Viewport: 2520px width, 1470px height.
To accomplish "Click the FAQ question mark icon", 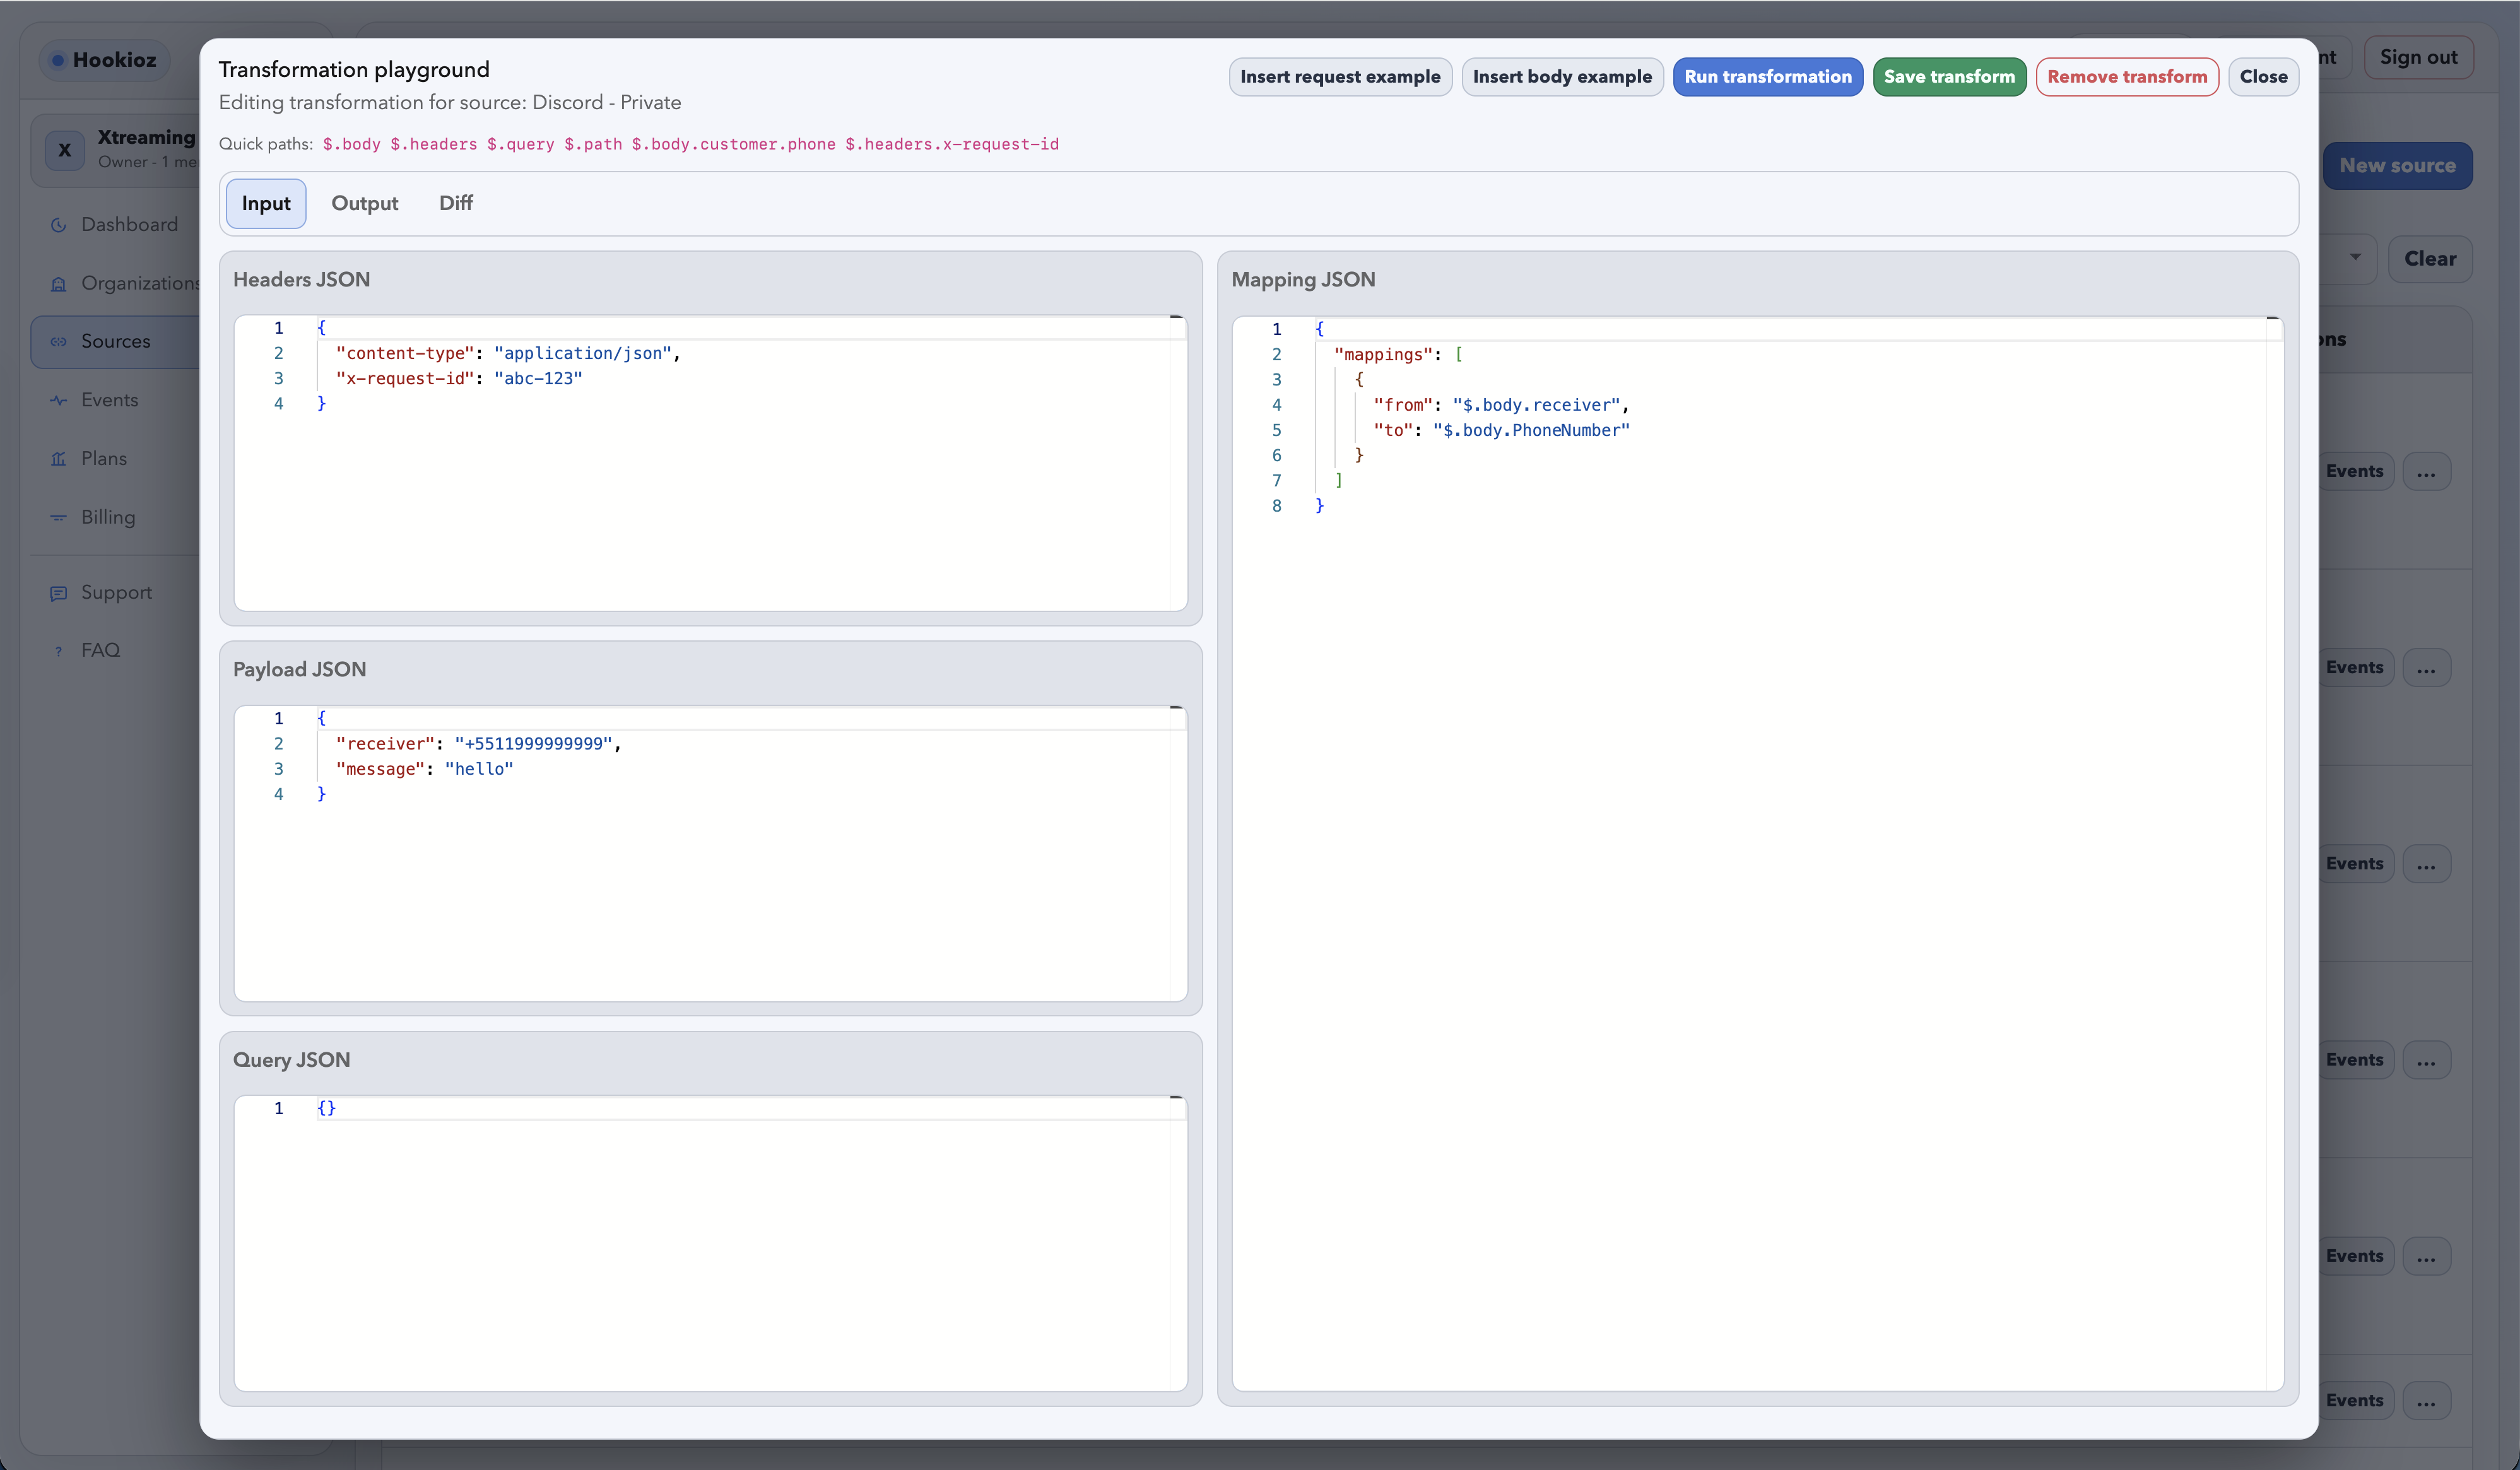I will click(x=58, y=651).
